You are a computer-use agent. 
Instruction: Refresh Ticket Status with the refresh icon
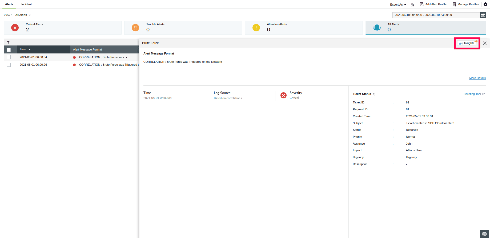(x=374, y=94)
